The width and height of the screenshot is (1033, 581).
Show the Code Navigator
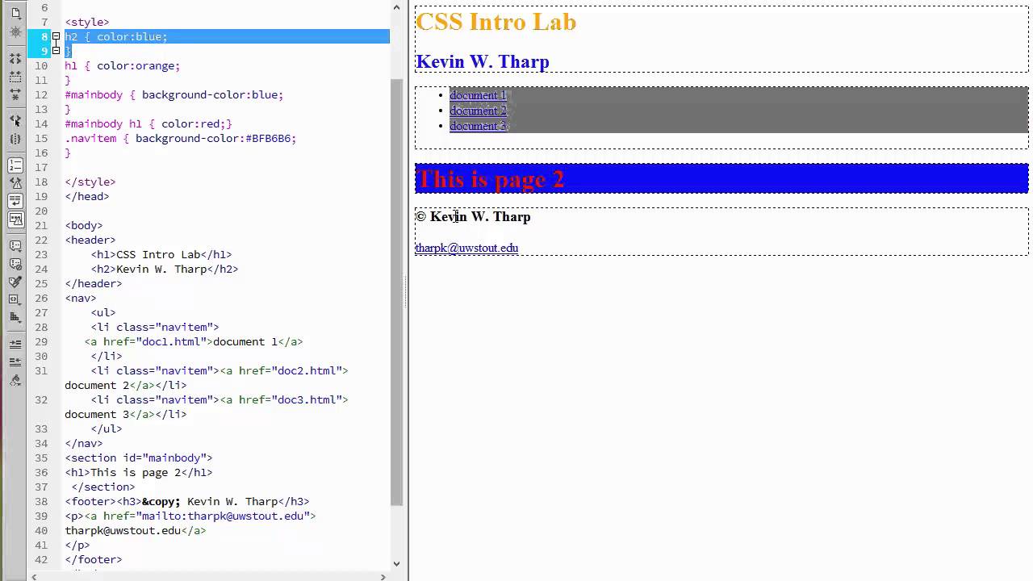[x=15, y=32]
